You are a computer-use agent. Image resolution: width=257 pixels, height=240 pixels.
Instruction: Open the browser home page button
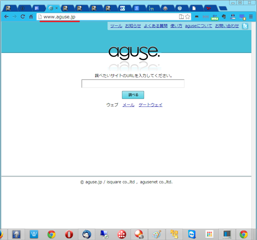(x=31, y=17)
